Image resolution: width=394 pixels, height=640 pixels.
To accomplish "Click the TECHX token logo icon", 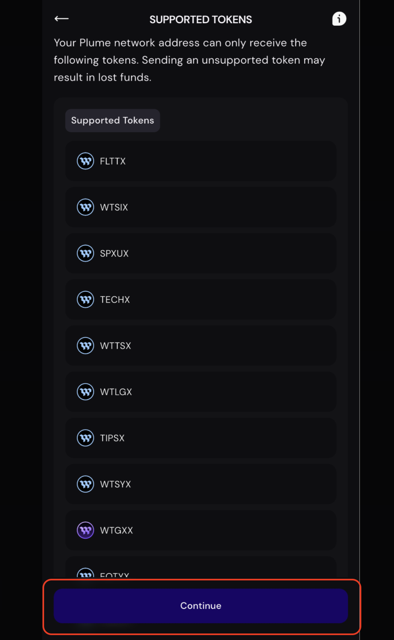I will (x=85, y=300).
